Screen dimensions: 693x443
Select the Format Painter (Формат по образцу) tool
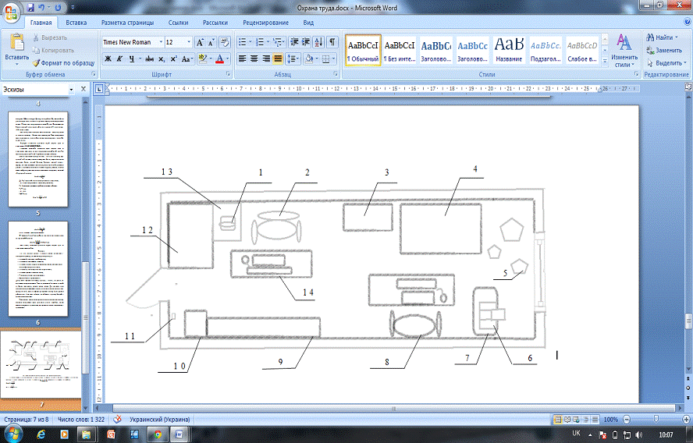62,62
